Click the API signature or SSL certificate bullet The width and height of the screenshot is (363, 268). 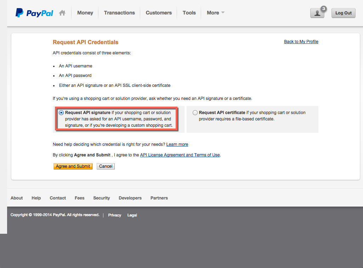115,85
